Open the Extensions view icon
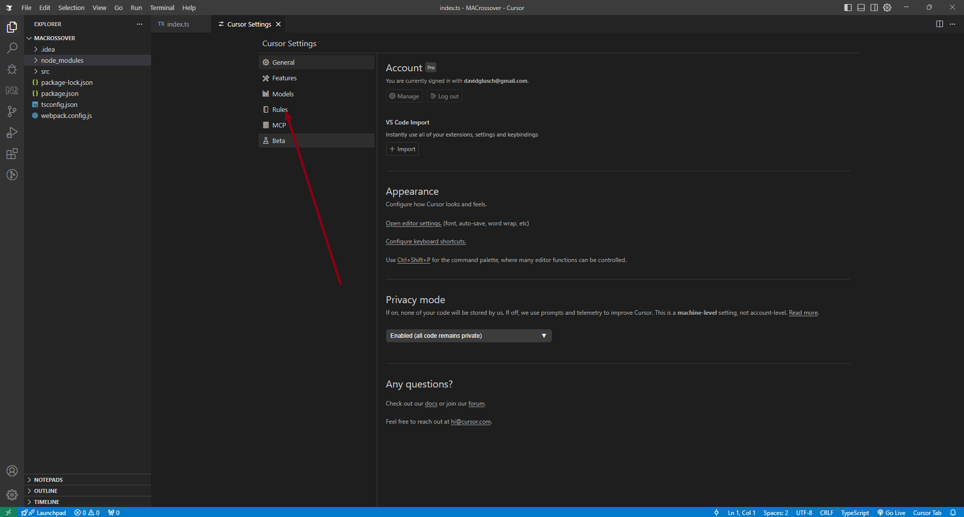 [12, 154]
